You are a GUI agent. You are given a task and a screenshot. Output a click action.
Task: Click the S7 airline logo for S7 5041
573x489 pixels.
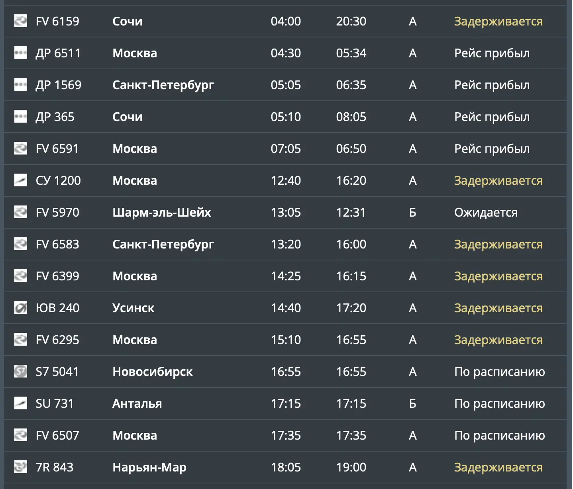tap(21, 371)
